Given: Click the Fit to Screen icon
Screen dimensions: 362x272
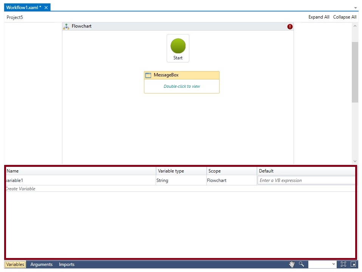Looking at the screenshot, I should coord(343,264).
